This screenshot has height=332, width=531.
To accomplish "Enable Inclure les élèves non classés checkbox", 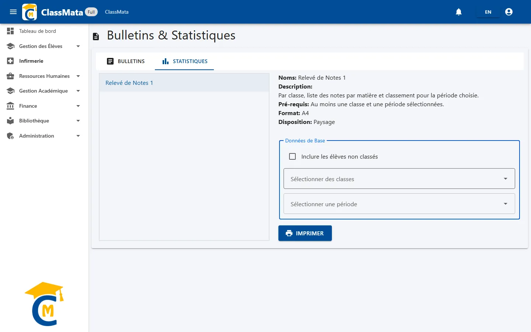I will pyautogui.click(x=292, y=156).
